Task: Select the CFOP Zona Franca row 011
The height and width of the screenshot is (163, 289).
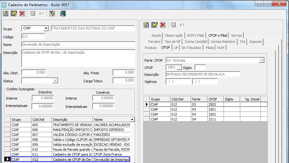Action: (x=70, y=154)
